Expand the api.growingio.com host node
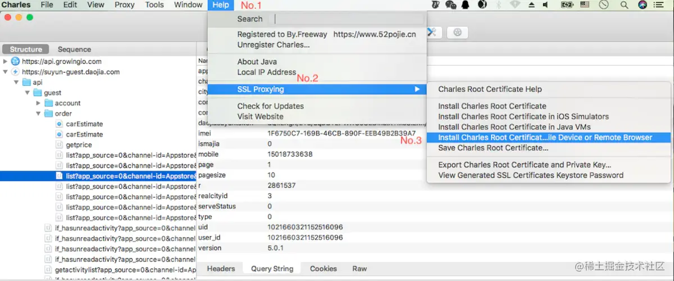The height and width of the screenshot is (281, 674). (x=6, y=62)
